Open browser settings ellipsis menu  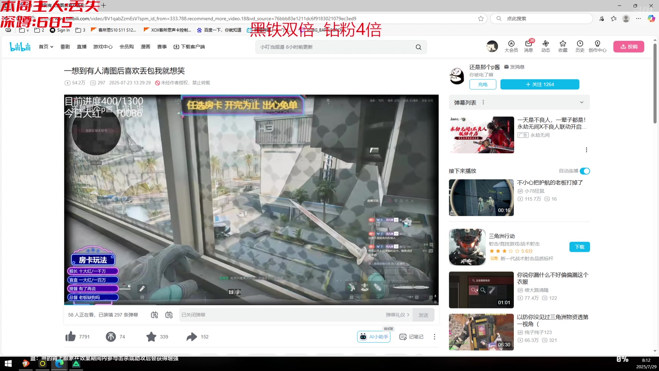638,19
